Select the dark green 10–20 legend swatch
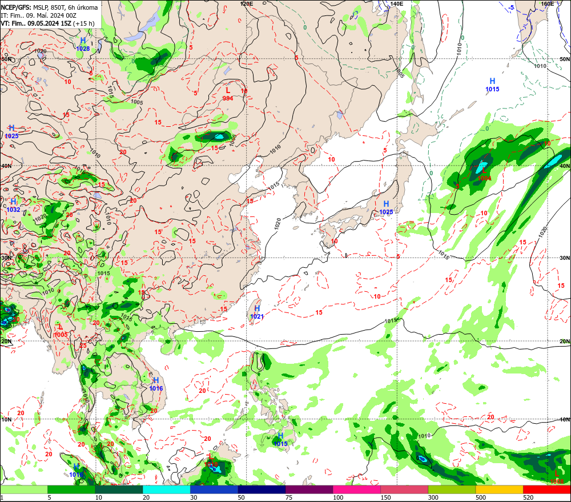 [x=119, y=489]
